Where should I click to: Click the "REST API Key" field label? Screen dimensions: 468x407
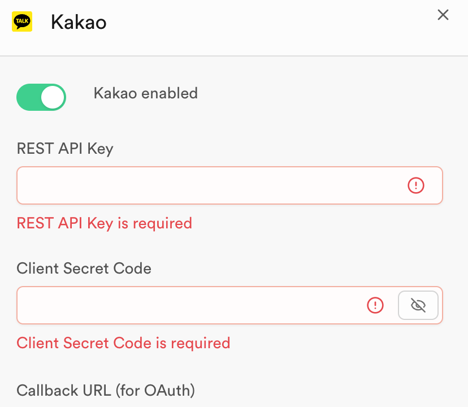65,149
